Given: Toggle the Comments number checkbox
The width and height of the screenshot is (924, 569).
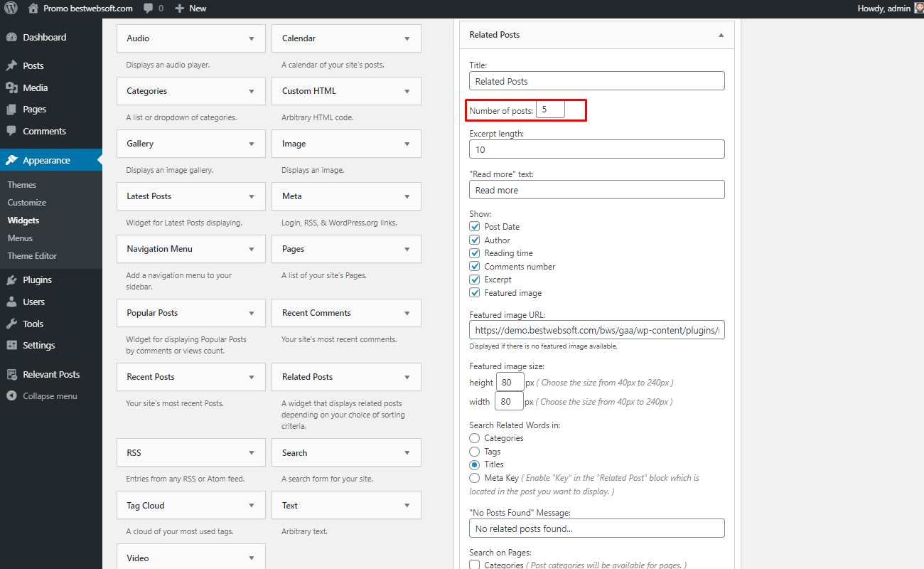Looking at the screenshot, I should [475, 266].
